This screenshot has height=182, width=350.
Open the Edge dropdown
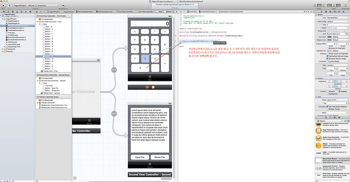(338, 65)
